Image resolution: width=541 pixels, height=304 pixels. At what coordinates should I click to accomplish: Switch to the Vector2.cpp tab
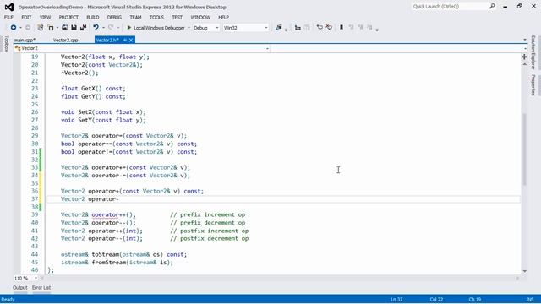66,40
